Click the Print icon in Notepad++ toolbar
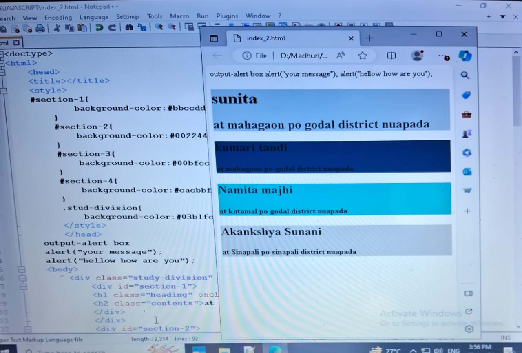 tap(40, 28)
